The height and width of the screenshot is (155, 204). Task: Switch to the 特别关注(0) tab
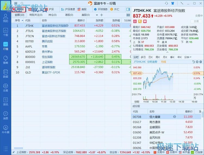pos(36,15)
